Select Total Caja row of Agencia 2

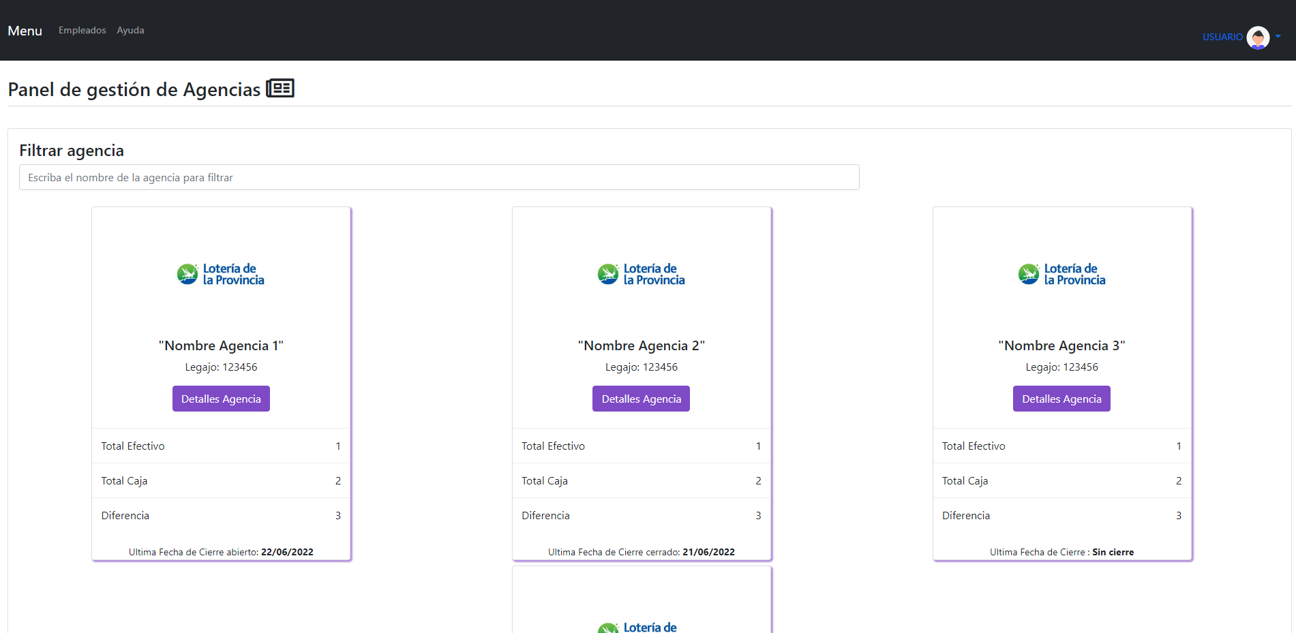click(641, 480)
